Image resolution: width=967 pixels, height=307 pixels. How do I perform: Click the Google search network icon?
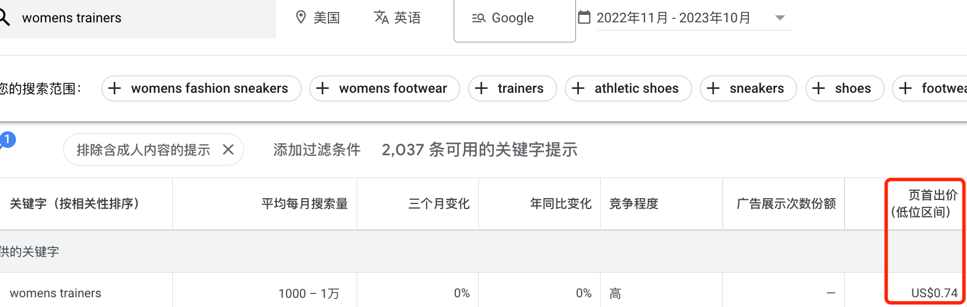coord(479,18)
